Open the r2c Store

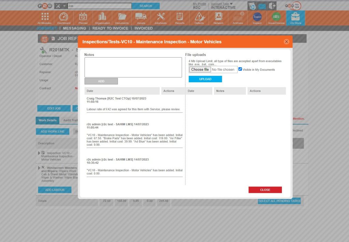coord(295,17)
